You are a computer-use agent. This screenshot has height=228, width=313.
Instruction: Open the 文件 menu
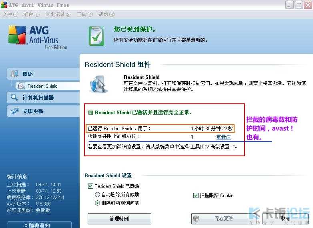[x=10, y=14]
